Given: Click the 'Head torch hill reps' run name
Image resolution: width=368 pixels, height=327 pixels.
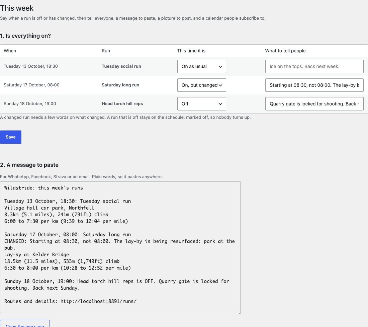Looking at the screenshot, I should click(122, 104).
